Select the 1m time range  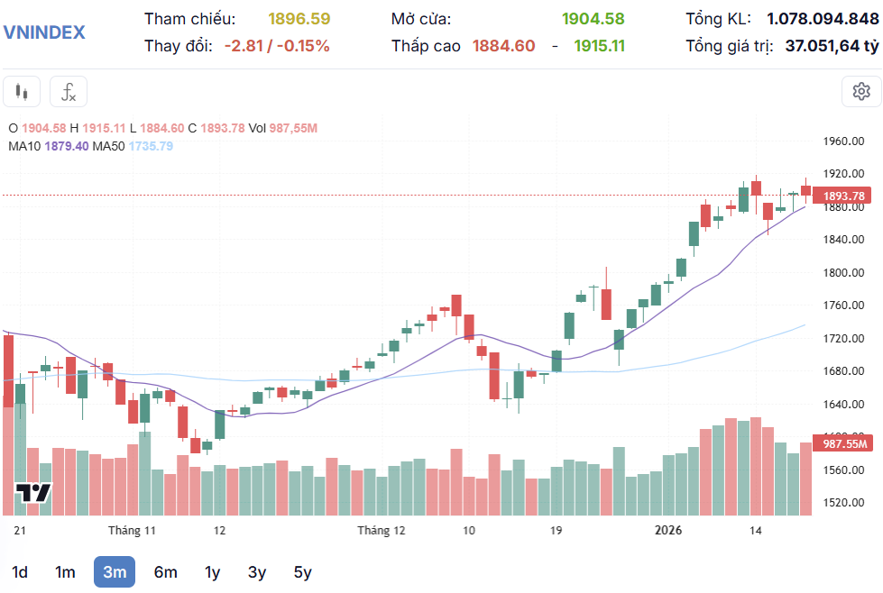click(x=65, y=572)
